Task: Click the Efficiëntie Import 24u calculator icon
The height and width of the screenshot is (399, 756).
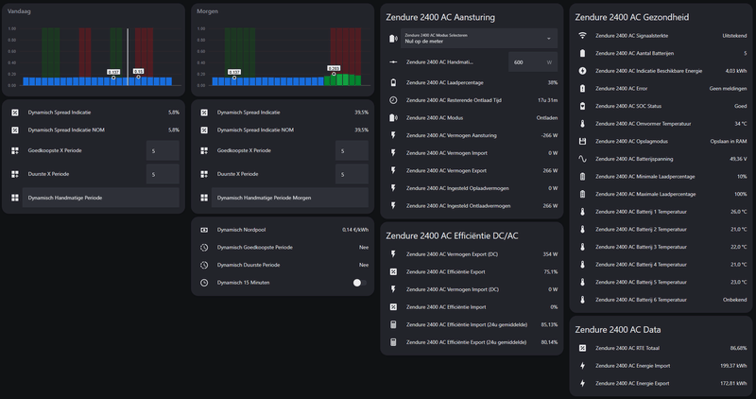Action: (393, 324)
